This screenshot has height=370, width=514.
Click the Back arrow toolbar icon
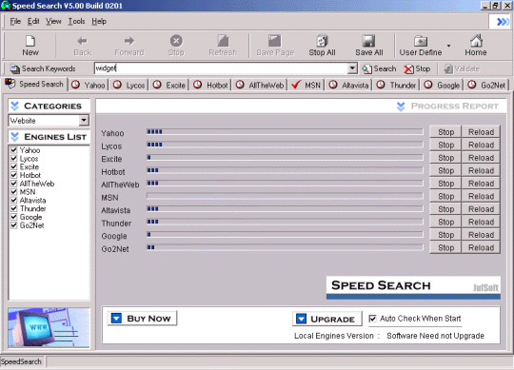point(82,41)
